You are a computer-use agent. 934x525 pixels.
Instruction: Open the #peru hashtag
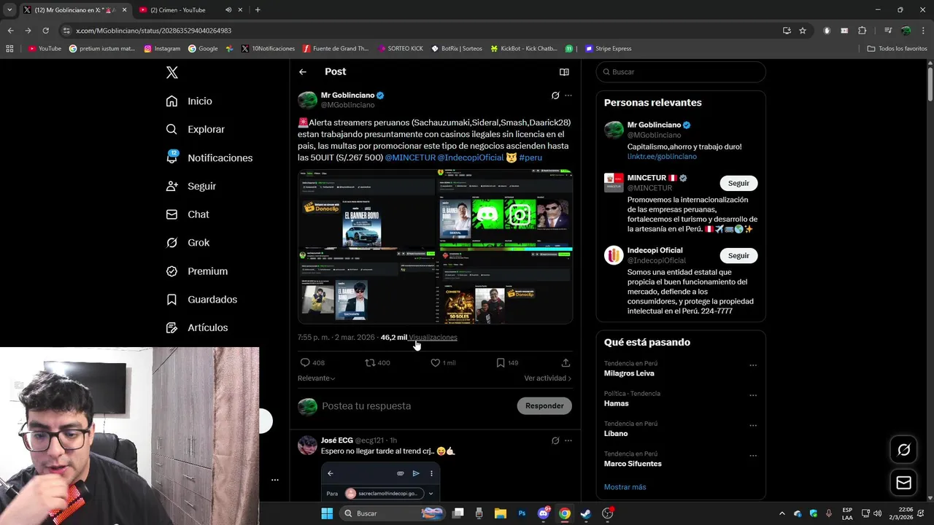[x=530, y=157]
